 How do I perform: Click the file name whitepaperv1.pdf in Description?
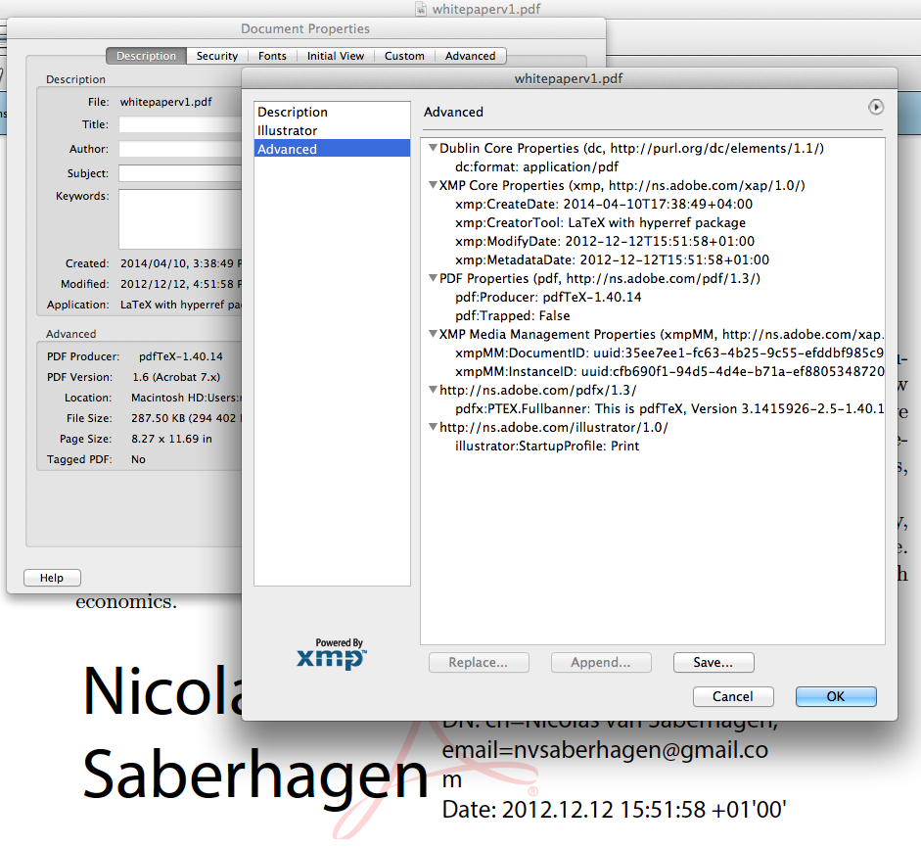[x=166, y=102]
